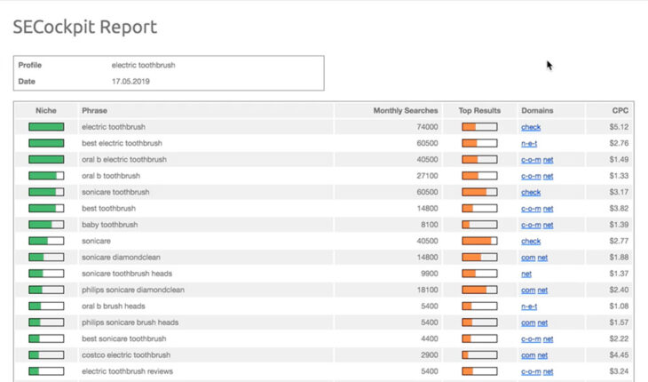Click green niche bar for electric toothbrush

(x=46, y=127)
